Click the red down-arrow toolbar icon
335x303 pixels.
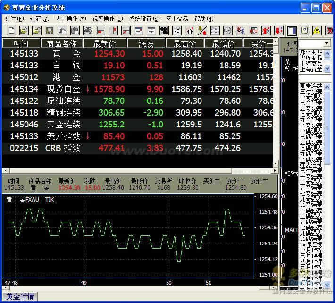pyautogui.click(x=278, y=31)
